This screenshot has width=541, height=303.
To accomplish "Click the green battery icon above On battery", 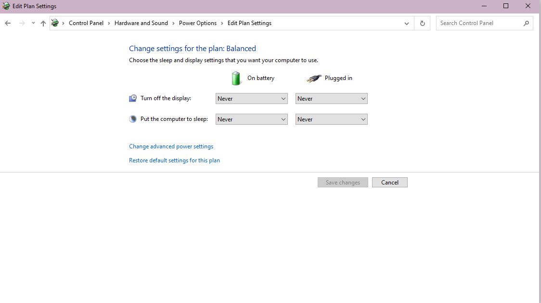I will [x=236, y=78].
